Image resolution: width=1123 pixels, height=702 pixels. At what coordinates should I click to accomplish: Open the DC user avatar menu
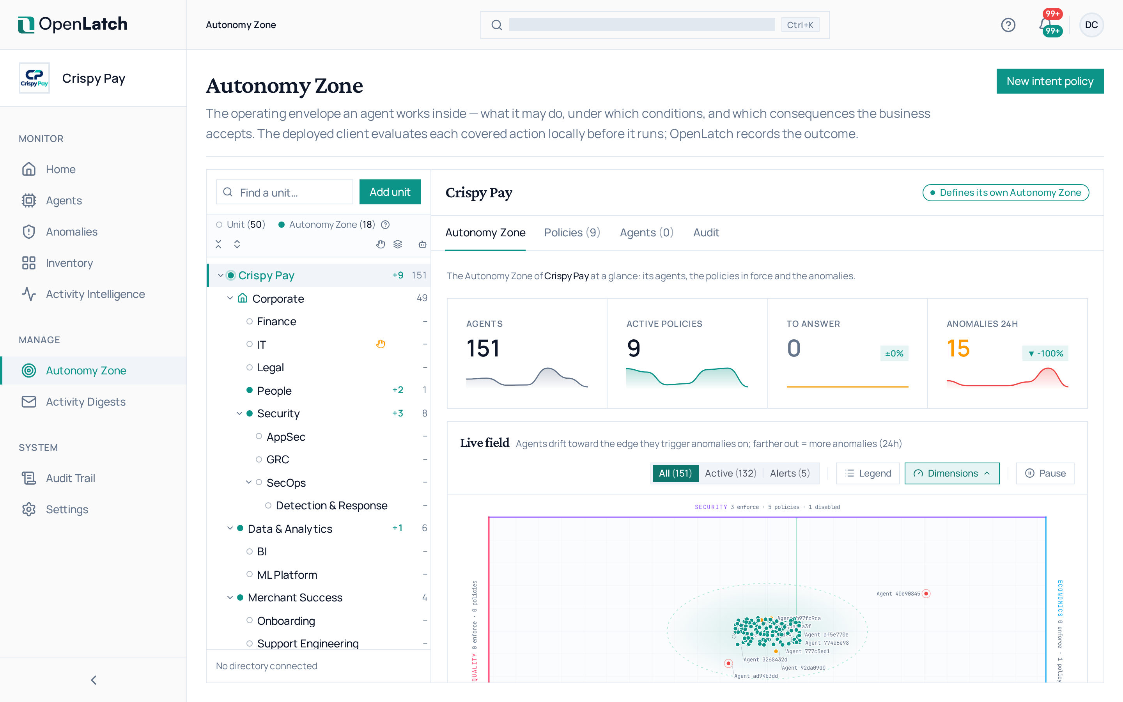(x=1091, y=25)
